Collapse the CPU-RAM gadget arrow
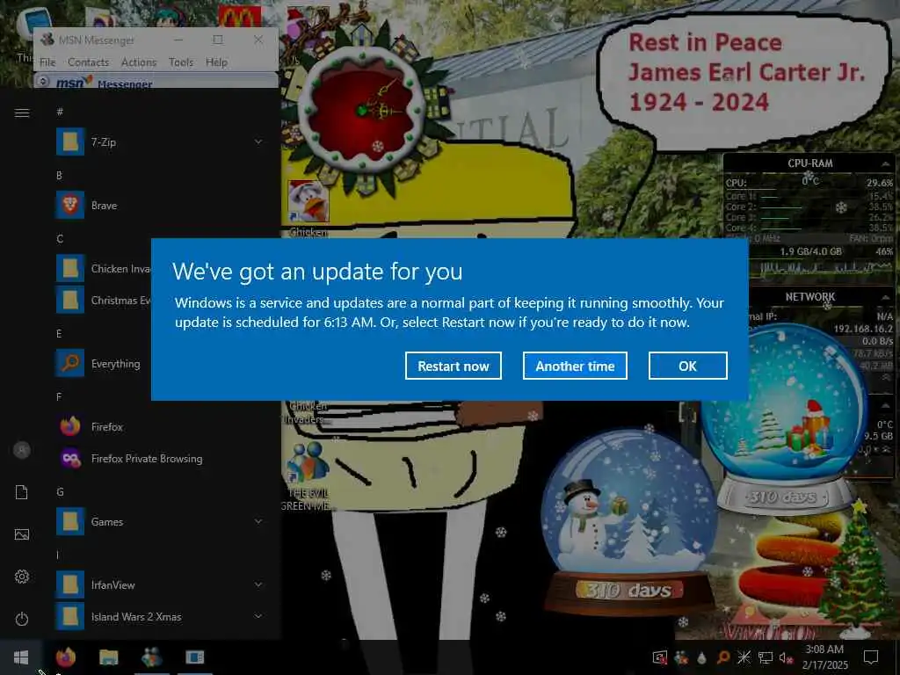The height and width of the screenshot is (675, 900). click(x=885, y=164)
